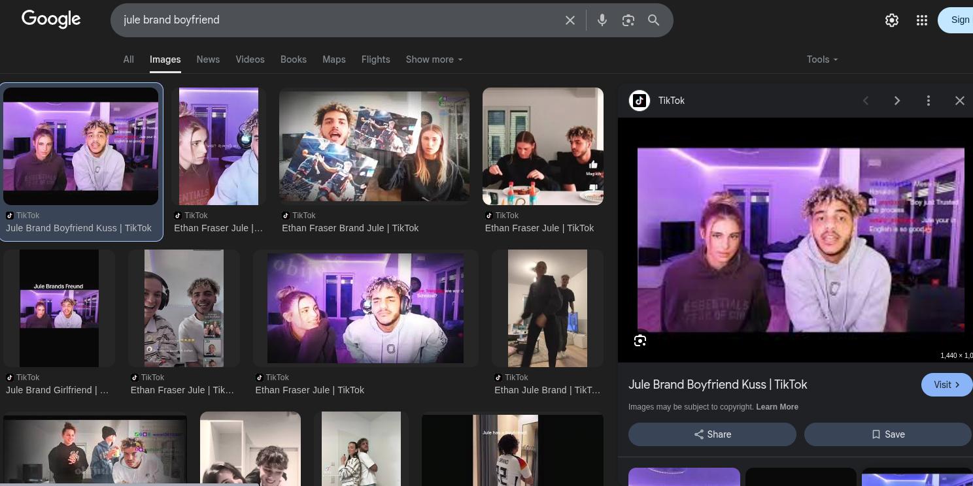Click the Share button
Screen dimensions: 973x486
click(712, 434)
